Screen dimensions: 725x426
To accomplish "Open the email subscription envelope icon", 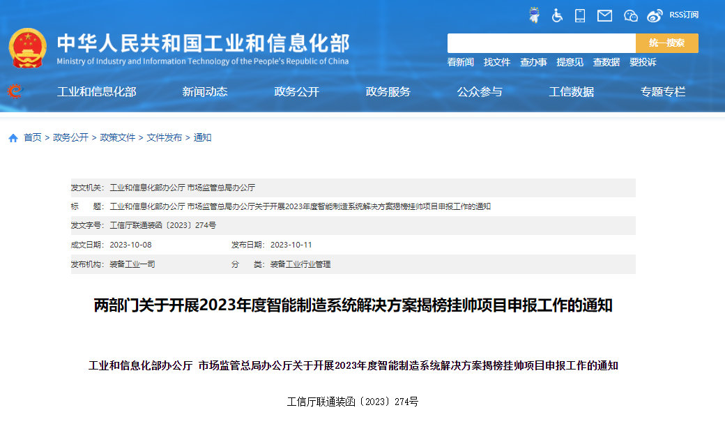I will [x=604, y=15].
